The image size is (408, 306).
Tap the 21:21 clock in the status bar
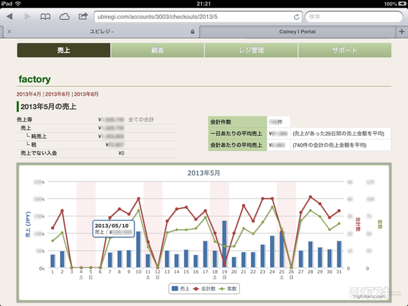[x=204, y=3]
